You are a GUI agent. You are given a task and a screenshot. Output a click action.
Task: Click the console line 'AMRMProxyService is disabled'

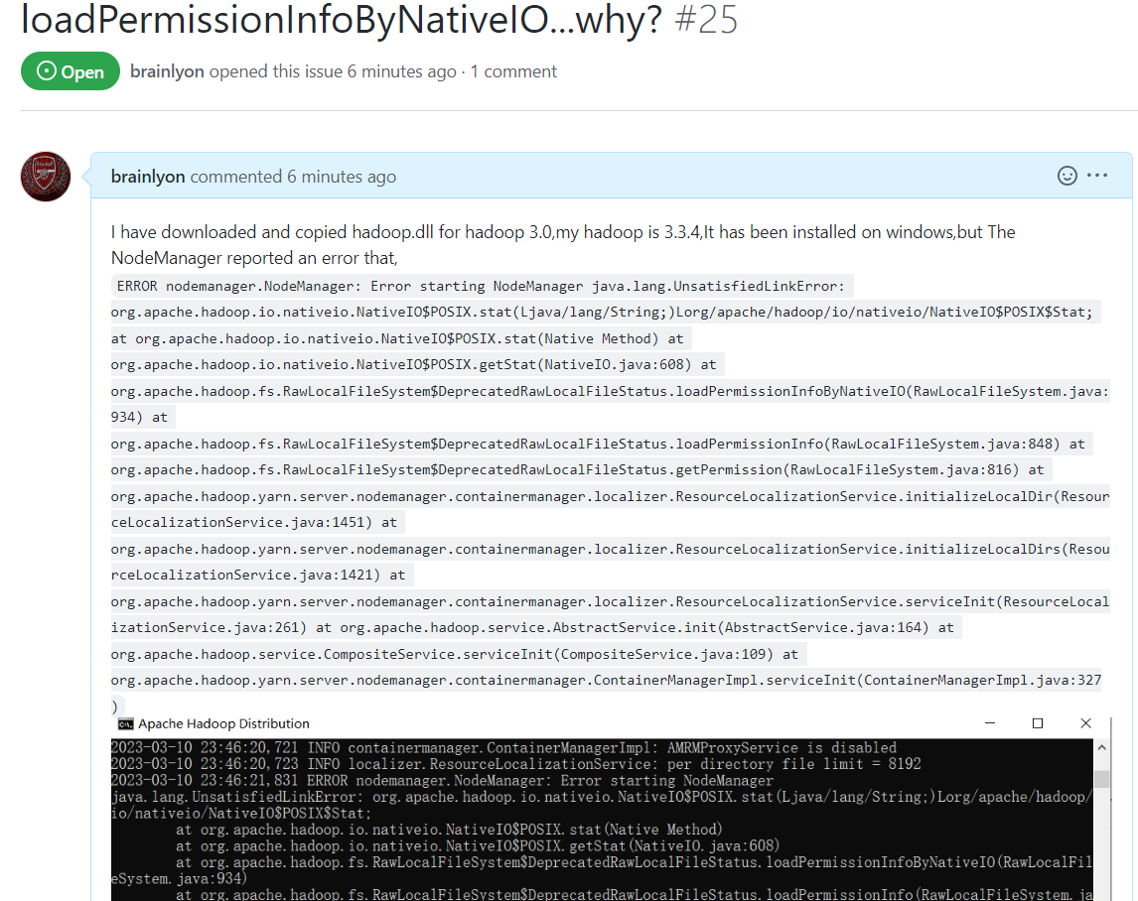click(x=503, y=748)
